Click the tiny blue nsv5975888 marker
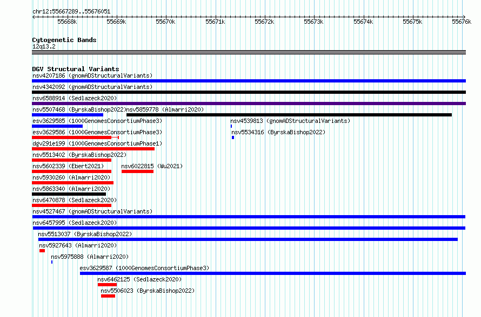The image size is (481, 317). click(x=52, y=262)
